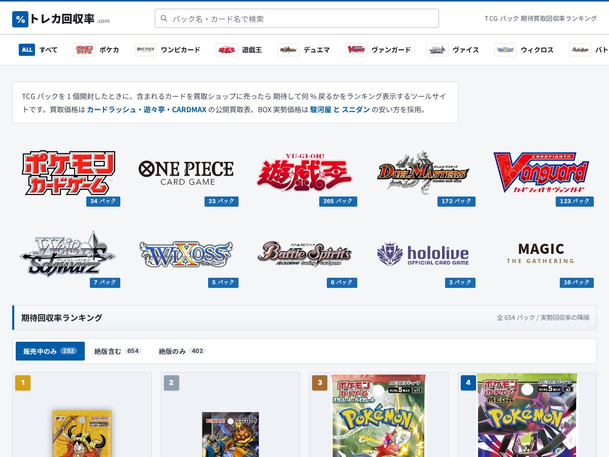Open the rank 3 Pokémon pack thumbnail

(x=379, y=415)
